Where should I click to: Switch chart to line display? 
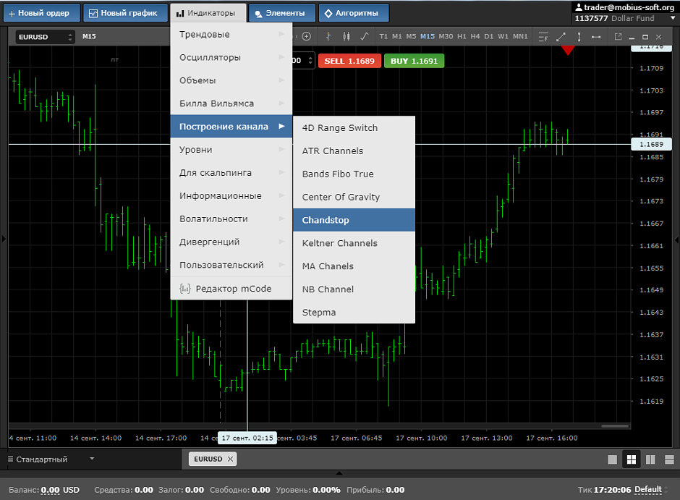[365, 36]
